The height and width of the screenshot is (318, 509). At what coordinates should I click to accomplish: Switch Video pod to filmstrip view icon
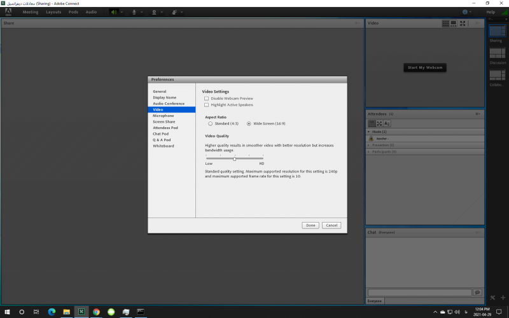(x=454, y=24)
